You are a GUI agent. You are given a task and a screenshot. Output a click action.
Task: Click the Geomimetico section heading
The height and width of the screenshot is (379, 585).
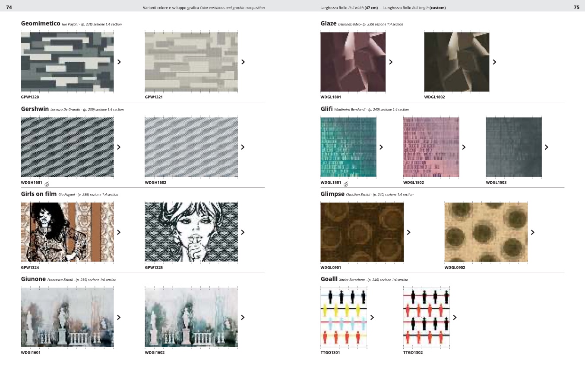[41, 24]
